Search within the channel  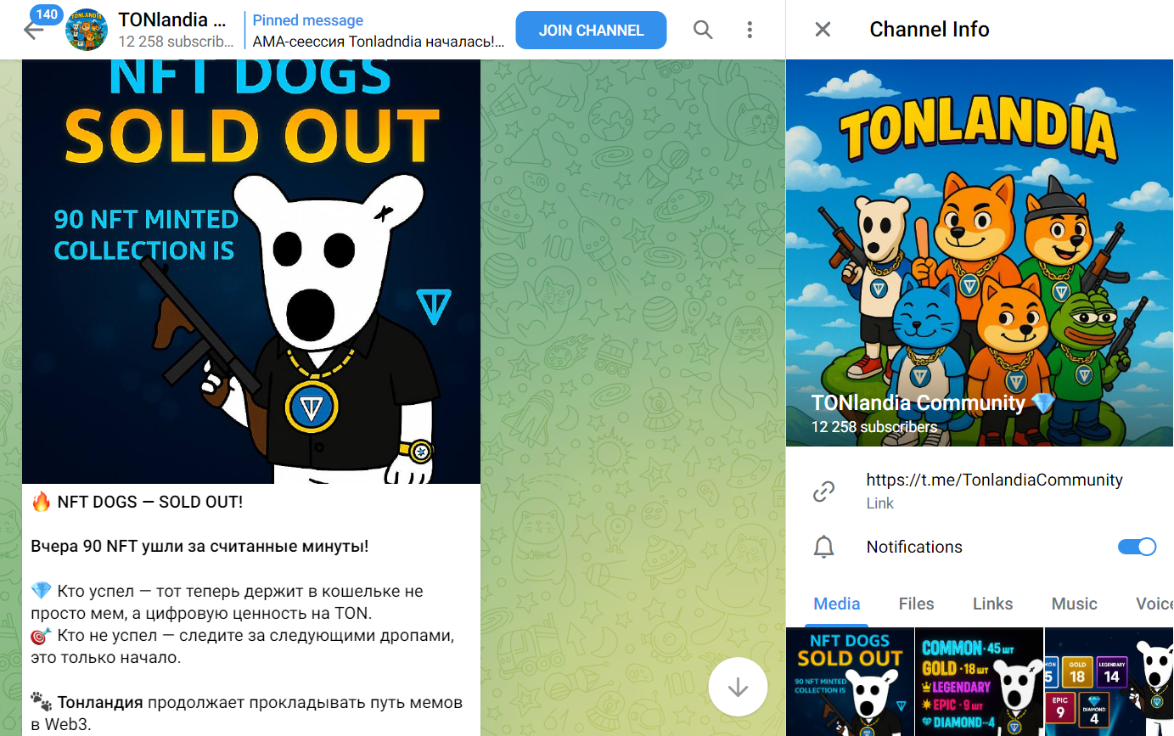703,30
